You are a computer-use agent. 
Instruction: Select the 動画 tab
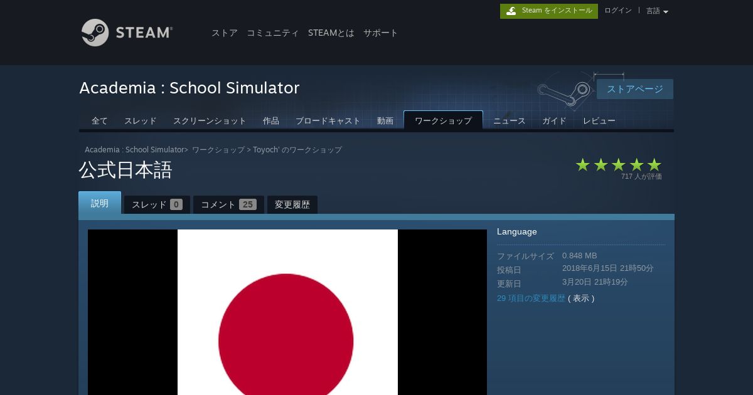(385, 121)
